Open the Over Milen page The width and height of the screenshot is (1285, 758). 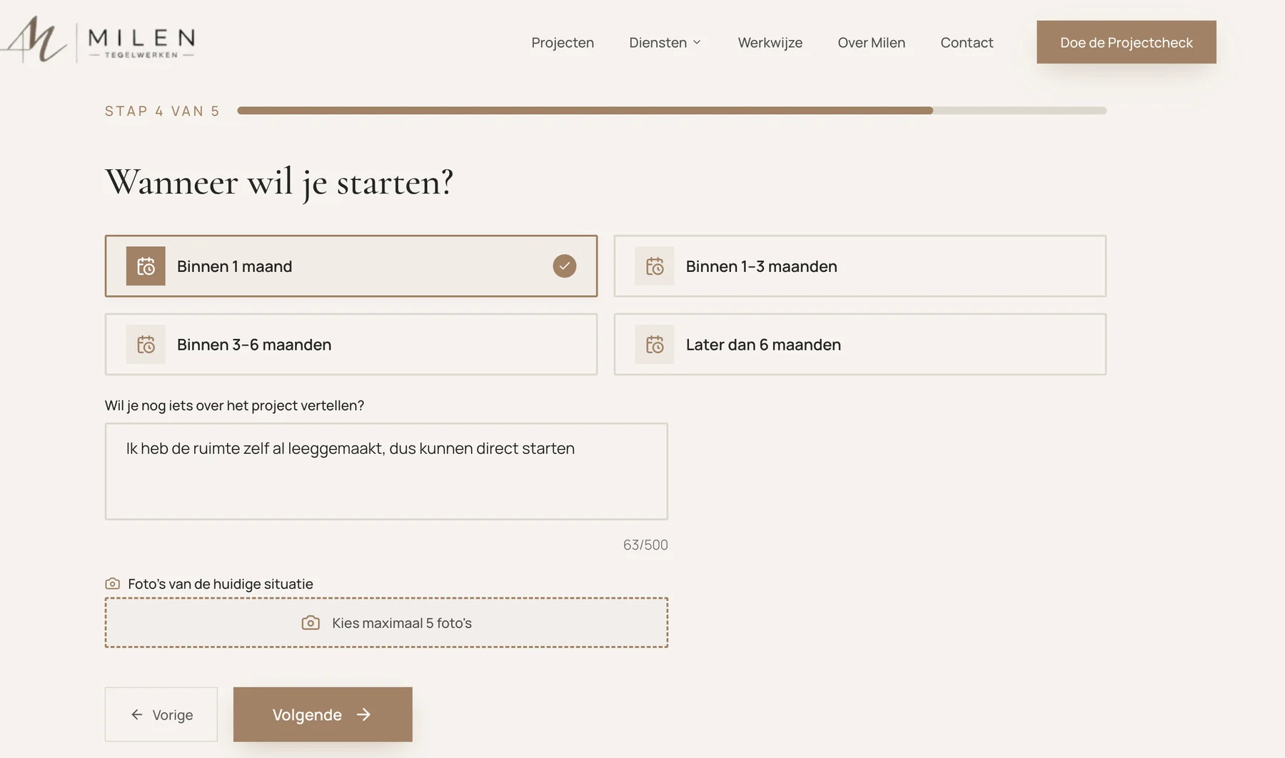click(x=872, y=43)
